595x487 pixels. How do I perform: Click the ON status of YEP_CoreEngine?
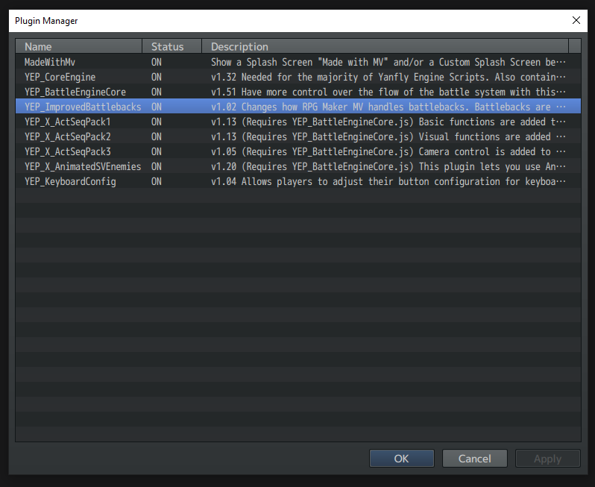tap(157, 77)
